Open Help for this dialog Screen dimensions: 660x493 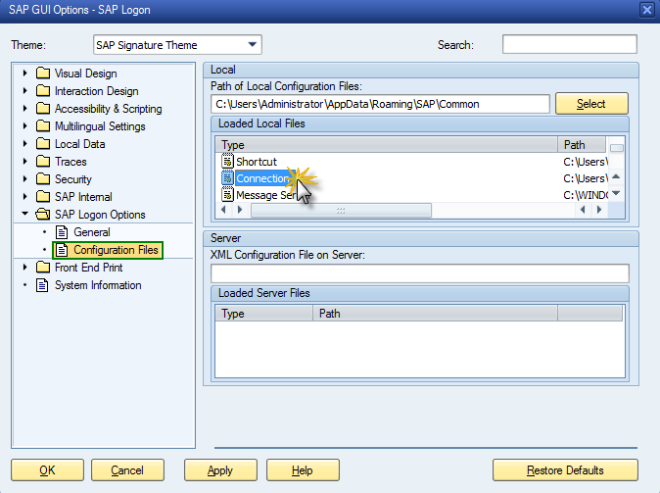[x=303, y=470]
